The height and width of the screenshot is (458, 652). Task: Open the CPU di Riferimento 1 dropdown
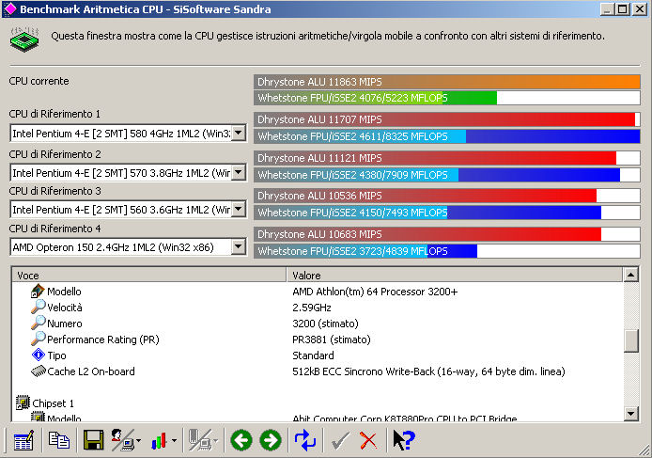click(239, 134)
